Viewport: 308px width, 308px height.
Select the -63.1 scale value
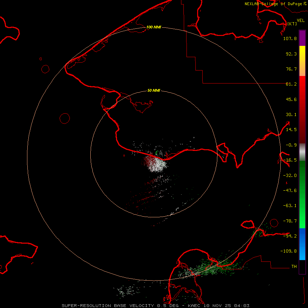pos(290,206)
